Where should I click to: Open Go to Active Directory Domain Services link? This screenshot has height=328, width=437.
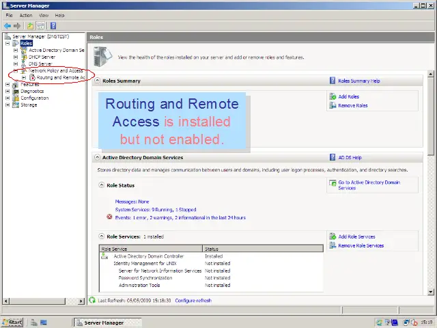pos(369,185)
